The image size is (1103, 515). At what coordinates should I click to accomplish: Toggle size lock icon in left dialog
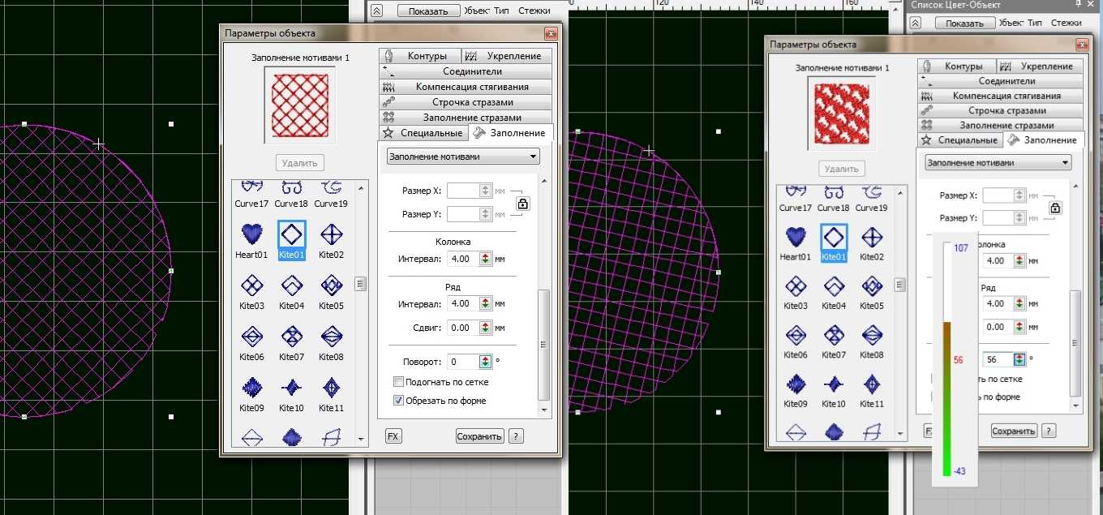click(522, 204)
